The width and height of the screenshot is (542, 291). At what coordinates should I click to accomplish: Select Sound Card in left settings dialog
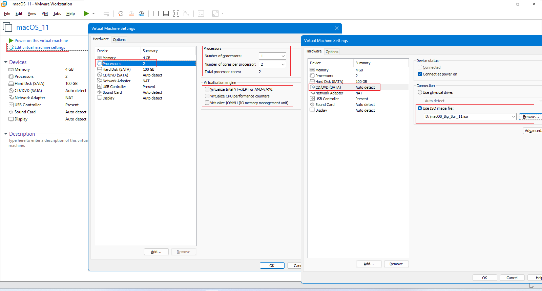(x=146, y=92)
